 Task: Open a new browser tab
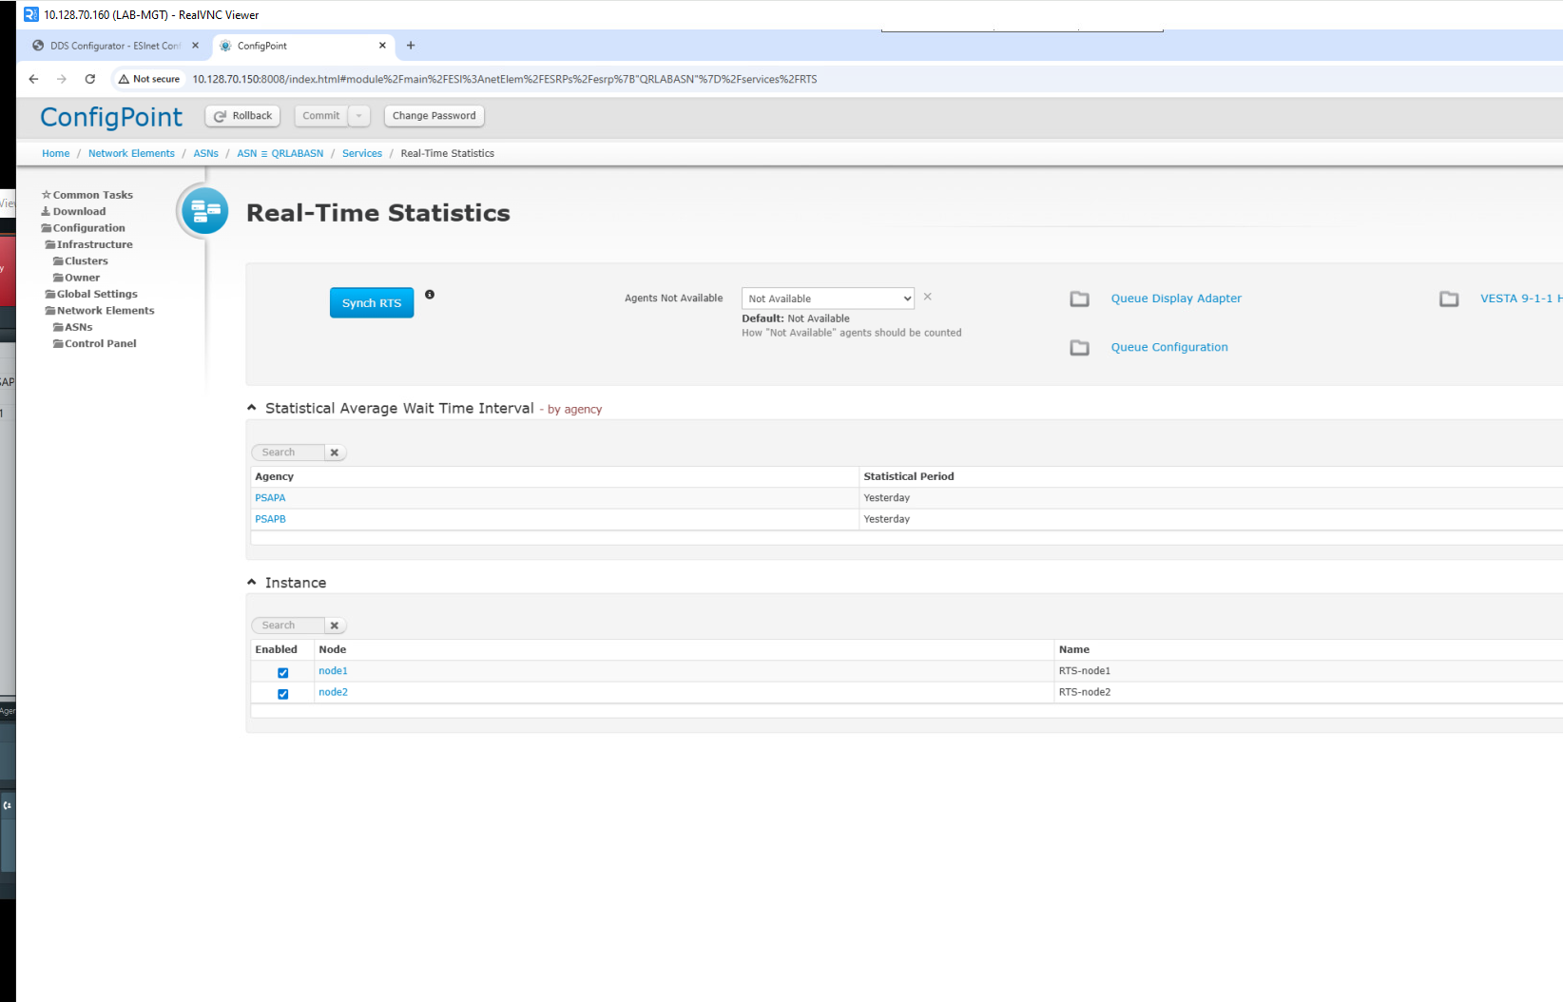(411, 45)
